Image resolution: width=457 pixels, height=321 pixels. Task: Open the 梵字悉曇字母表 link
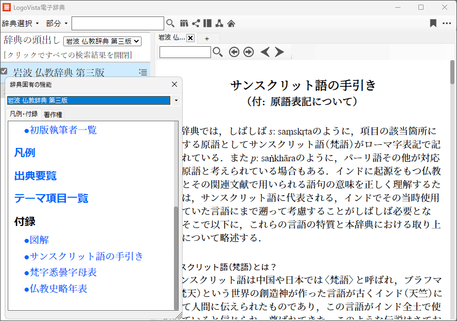(x=63, y=272)
